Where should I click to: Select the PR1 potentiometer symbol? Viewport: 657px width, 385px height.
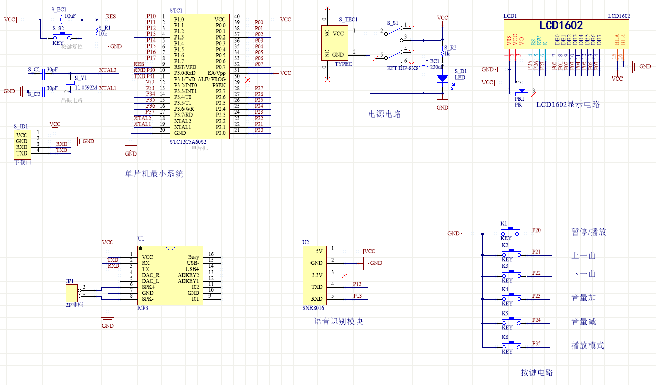click(520, 94)
